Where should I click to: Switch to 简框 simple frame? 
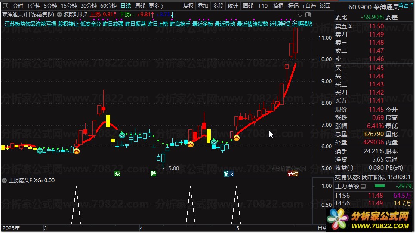point(278,6)
